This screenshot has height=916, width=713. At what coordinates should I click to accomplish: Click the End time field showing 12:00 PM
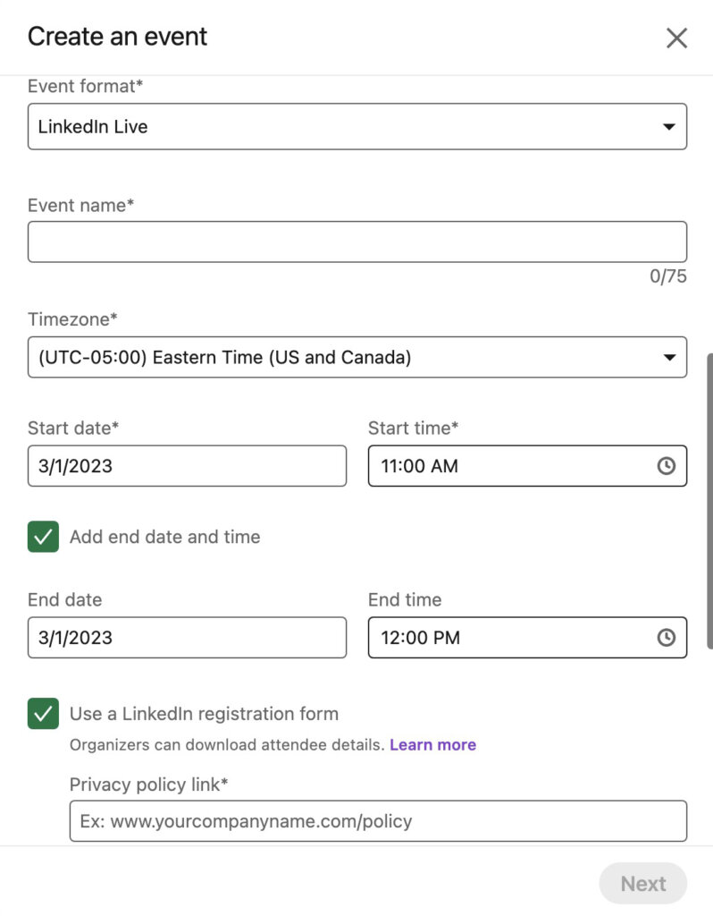527,637
